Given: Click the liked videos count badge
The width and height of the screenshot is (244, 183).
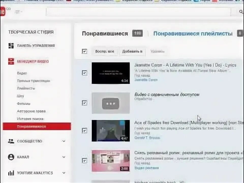Looking at the screenshot, I should point(138,33).
